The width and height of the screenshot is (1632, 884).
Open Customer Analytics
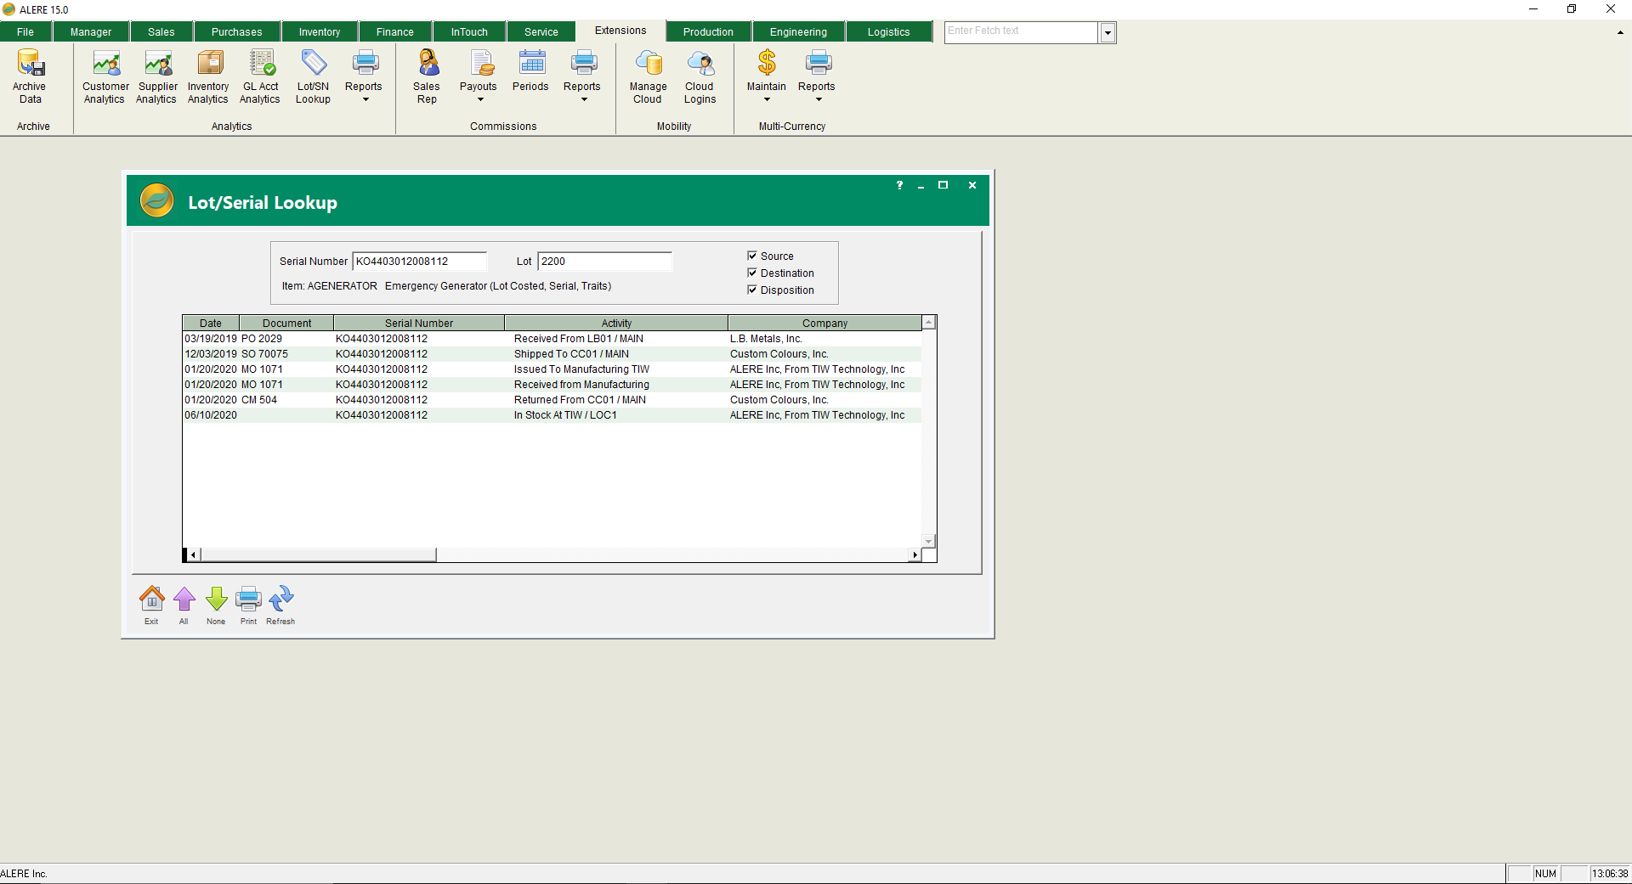coord(105,76)
